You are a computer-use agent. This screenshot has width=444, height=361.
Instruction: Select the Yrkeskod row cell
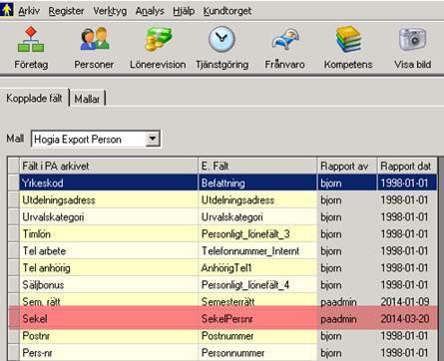(x=109, y=182)
